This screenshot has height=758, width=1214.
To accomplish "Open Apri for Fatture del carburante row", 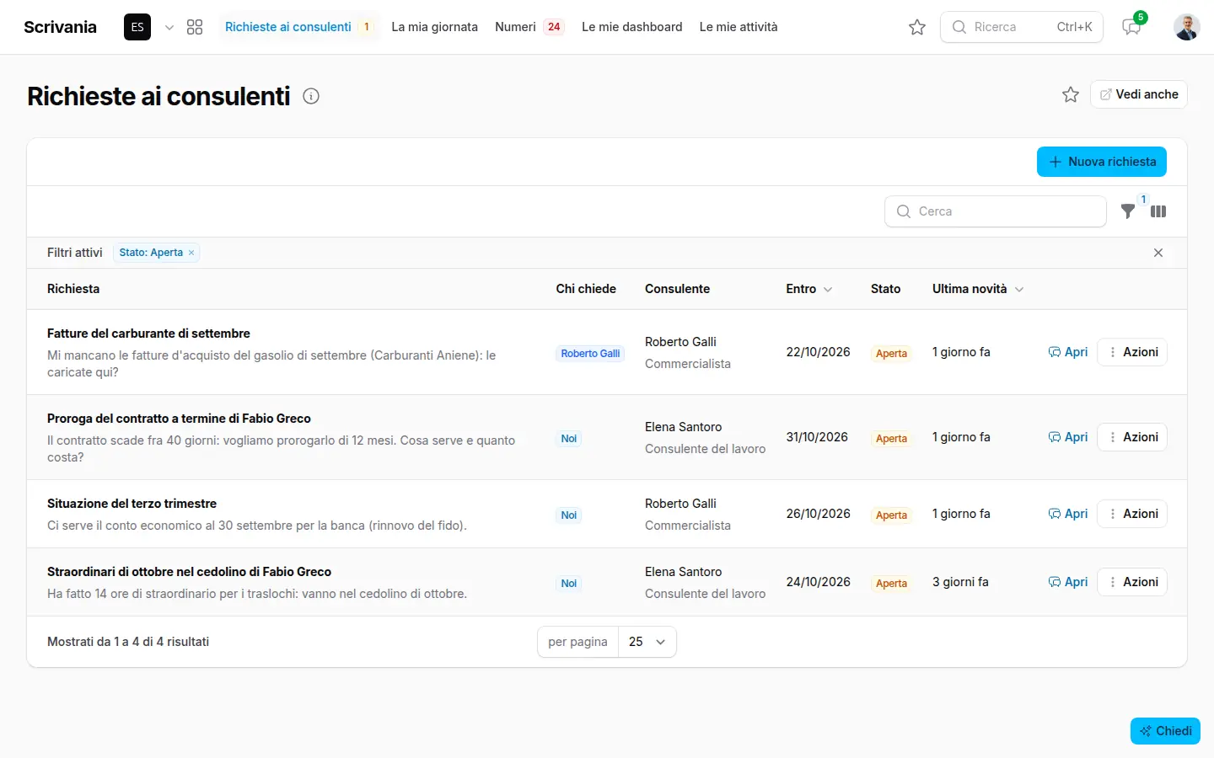I will click(x=1068, y=352).
